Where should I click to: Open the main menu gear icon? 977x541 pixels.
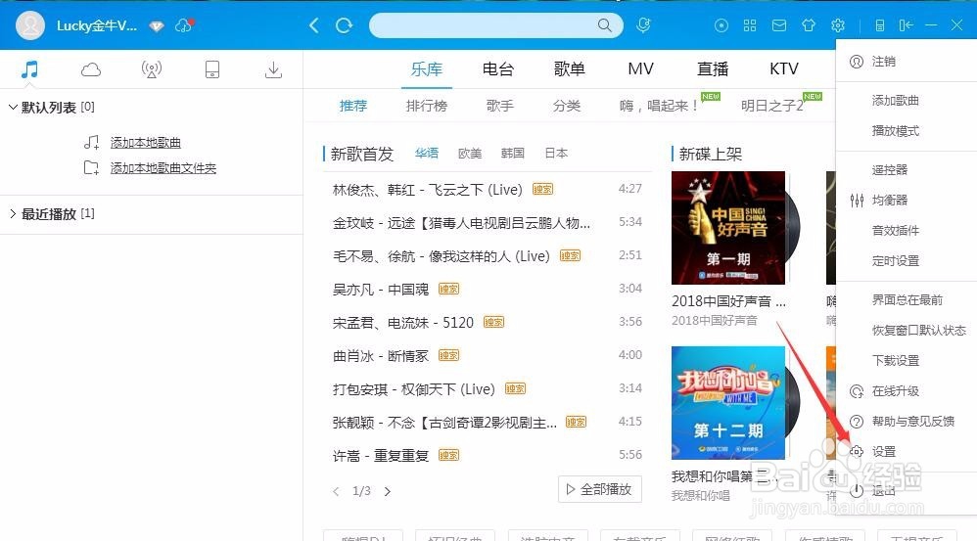pos(838,25)
